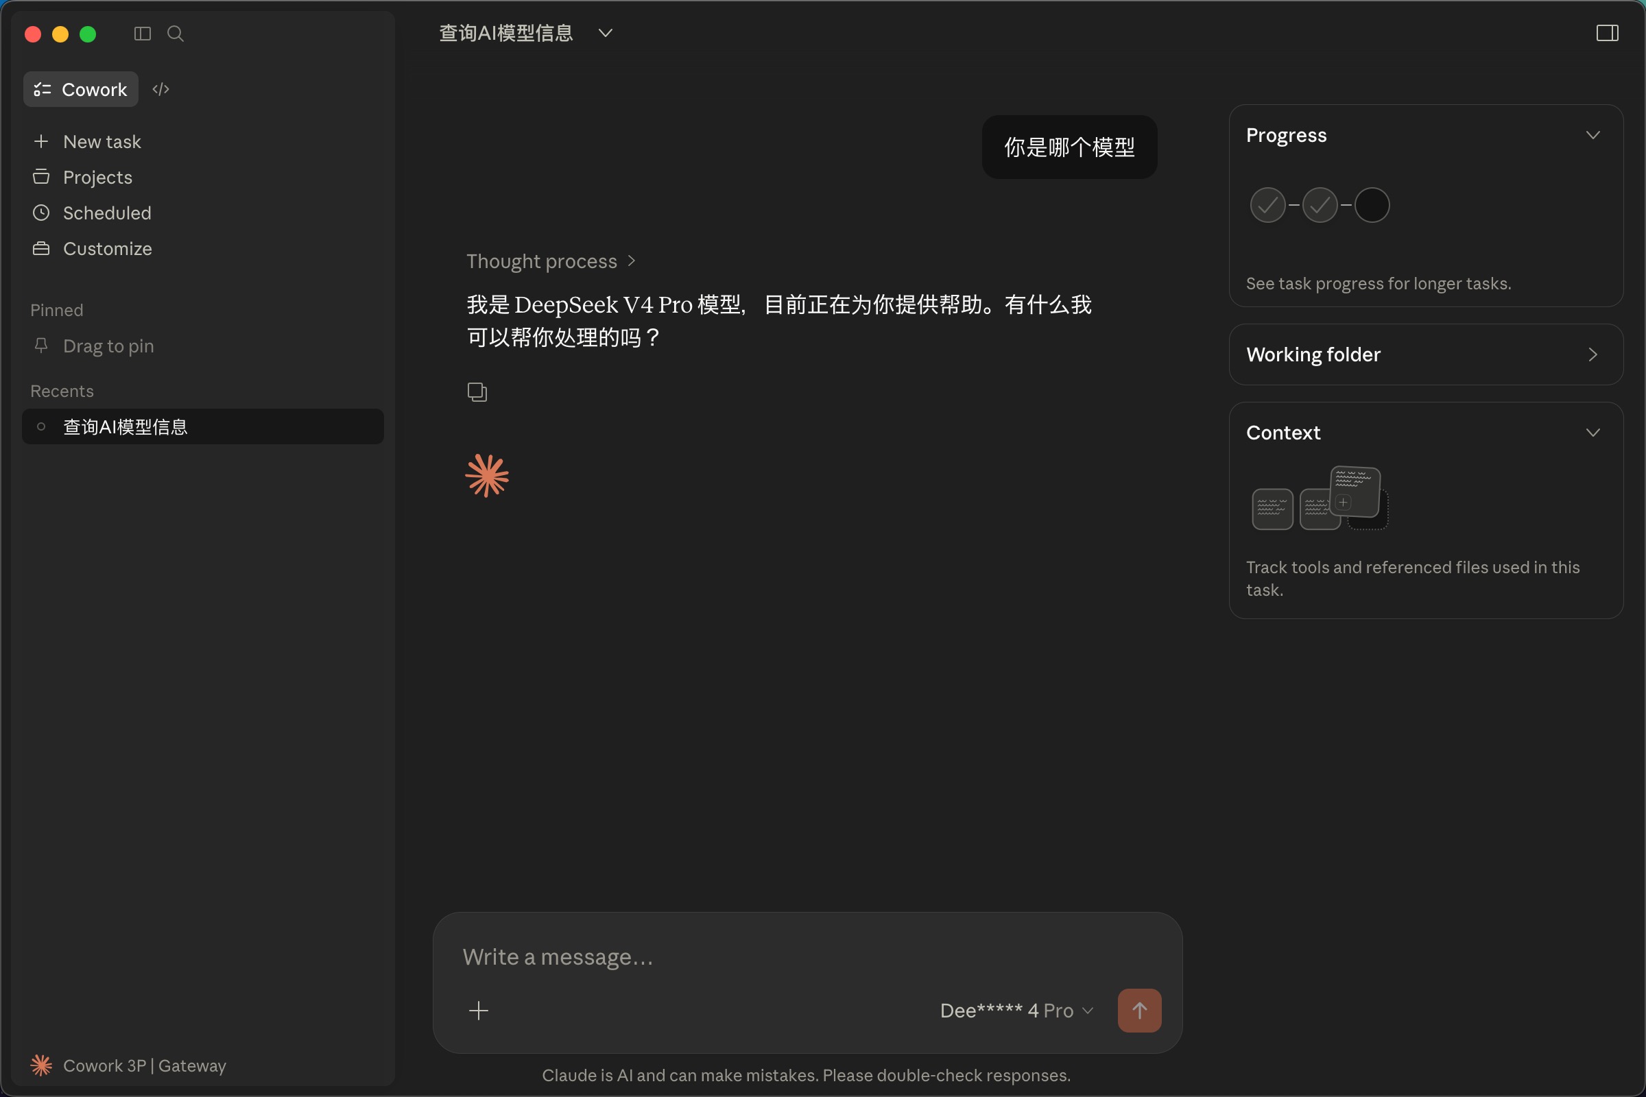Screen dimensions: 1646x1097
Task: Click the Context panel title
Action: [x=1283, y=433]
